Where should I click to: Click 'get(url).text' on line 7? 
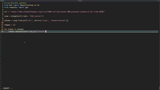pyautogui.click(x=21, y=16)
